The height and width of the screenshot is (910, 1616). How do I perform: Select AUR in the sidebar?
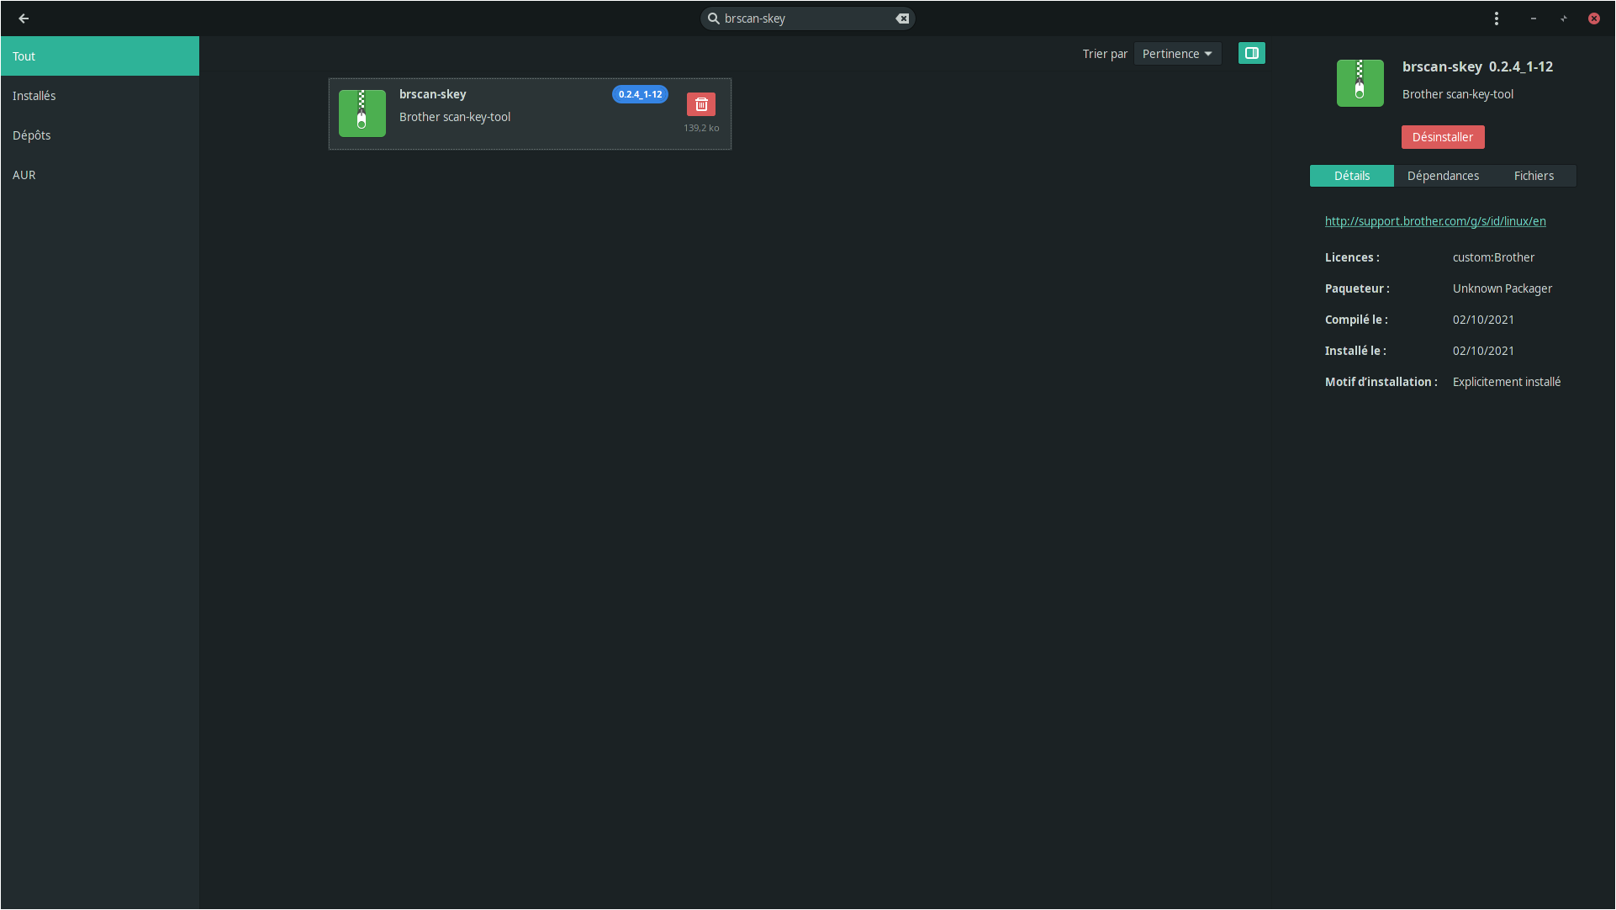(24, 175)
